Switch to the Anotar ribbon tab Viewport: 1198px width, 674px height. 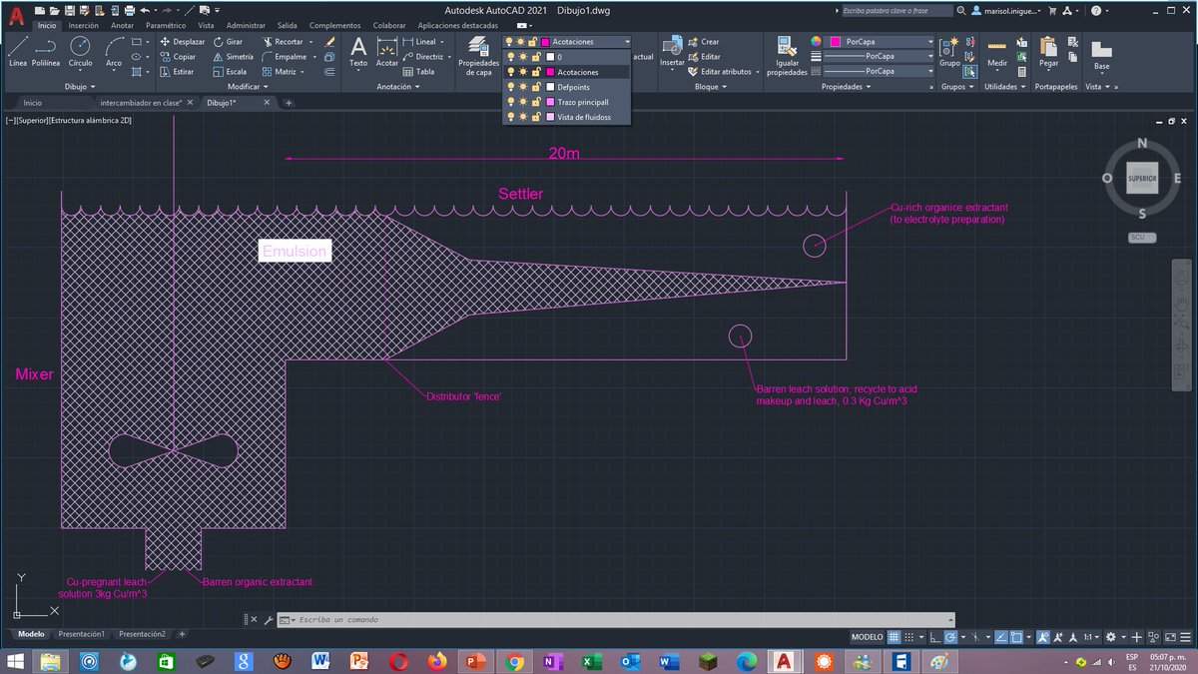point(123,25)
